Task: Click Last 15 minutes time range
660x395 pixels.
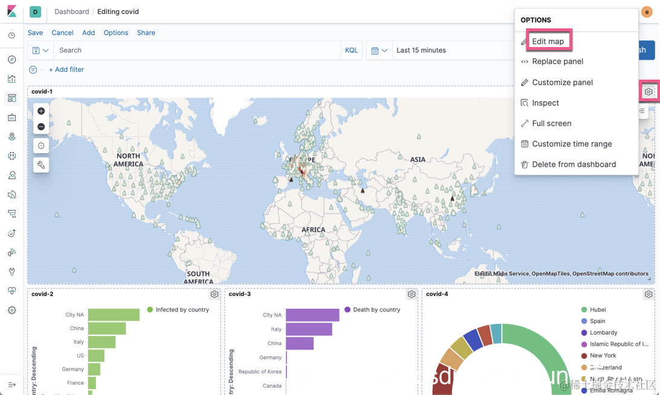Action: coord(421,50)
